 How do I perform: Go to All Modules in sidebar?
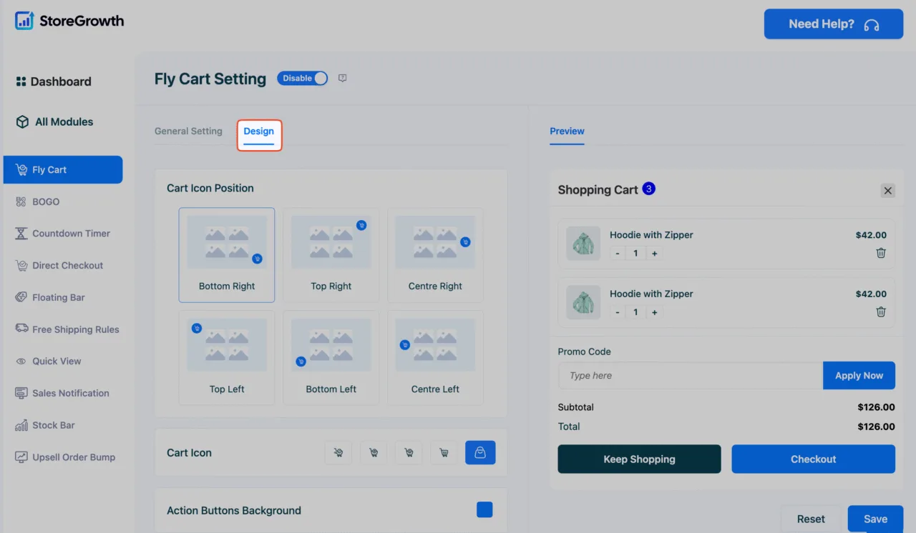[54, 121]
